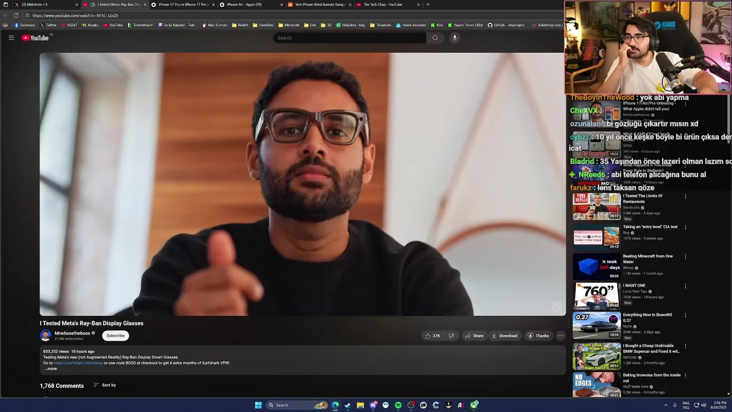Open the comments Sort by dropdown
Screen dimensions: 732x412
[105, 385]
